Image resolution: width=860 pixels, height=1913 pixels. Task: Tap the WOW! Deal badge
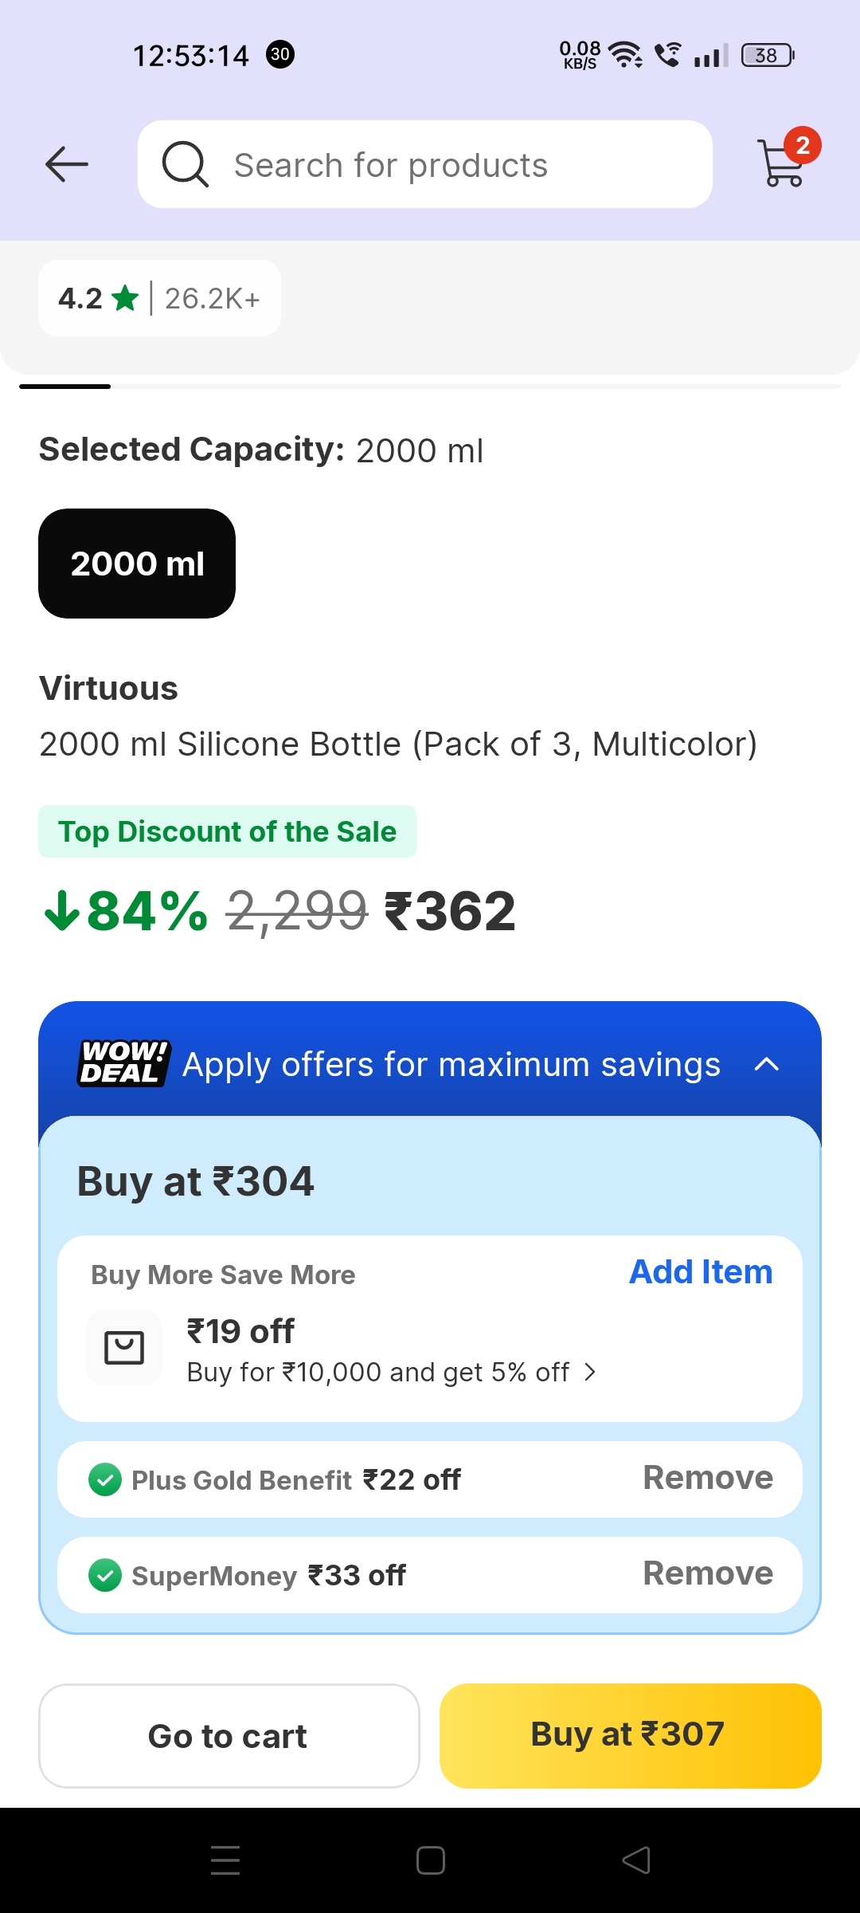(124, 1063)
